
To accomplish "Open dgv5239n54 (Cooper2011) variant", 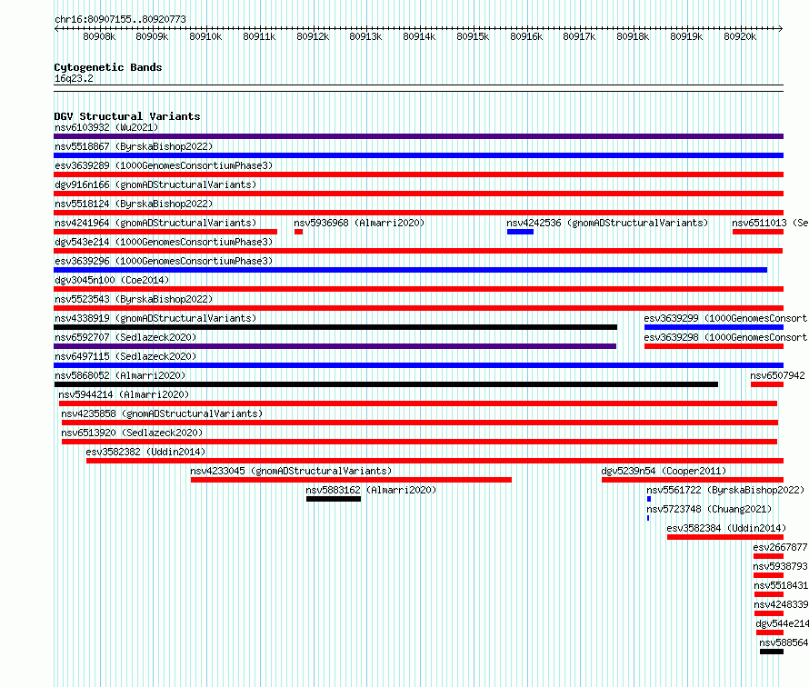I will [x=664, y=471].
